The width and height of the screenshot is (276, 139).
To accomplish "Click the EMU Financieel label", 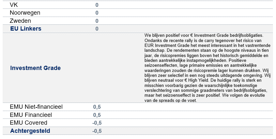I will [31, 115].
